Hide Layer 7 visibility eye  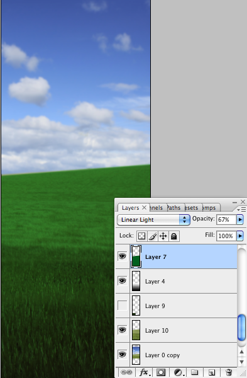(x=122, y=256)
